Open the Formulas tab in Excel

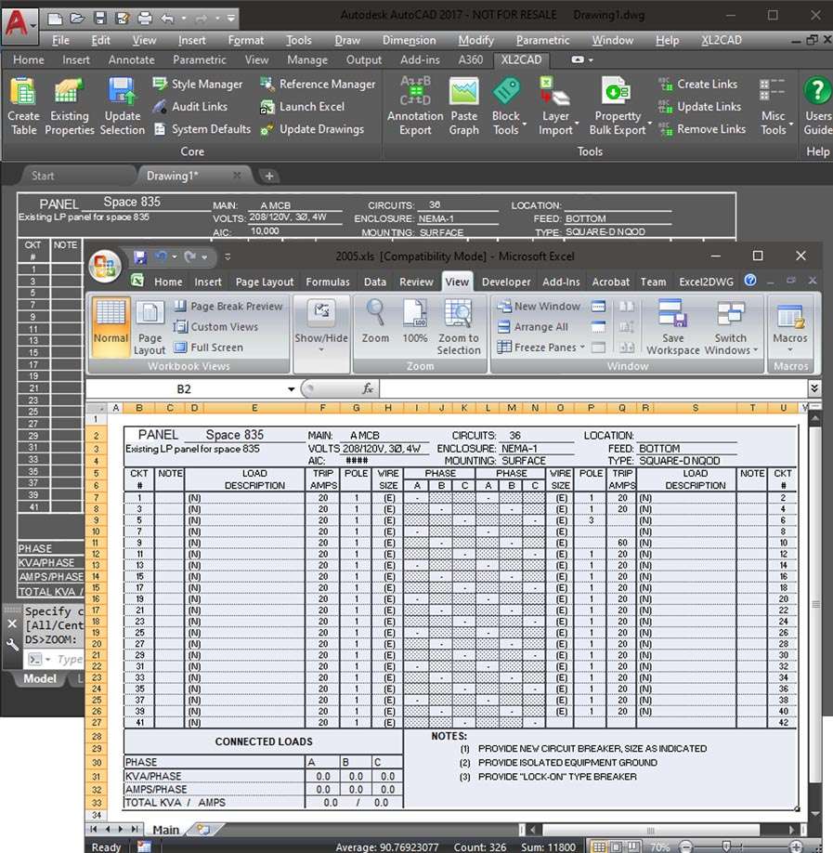coord(327,282)
